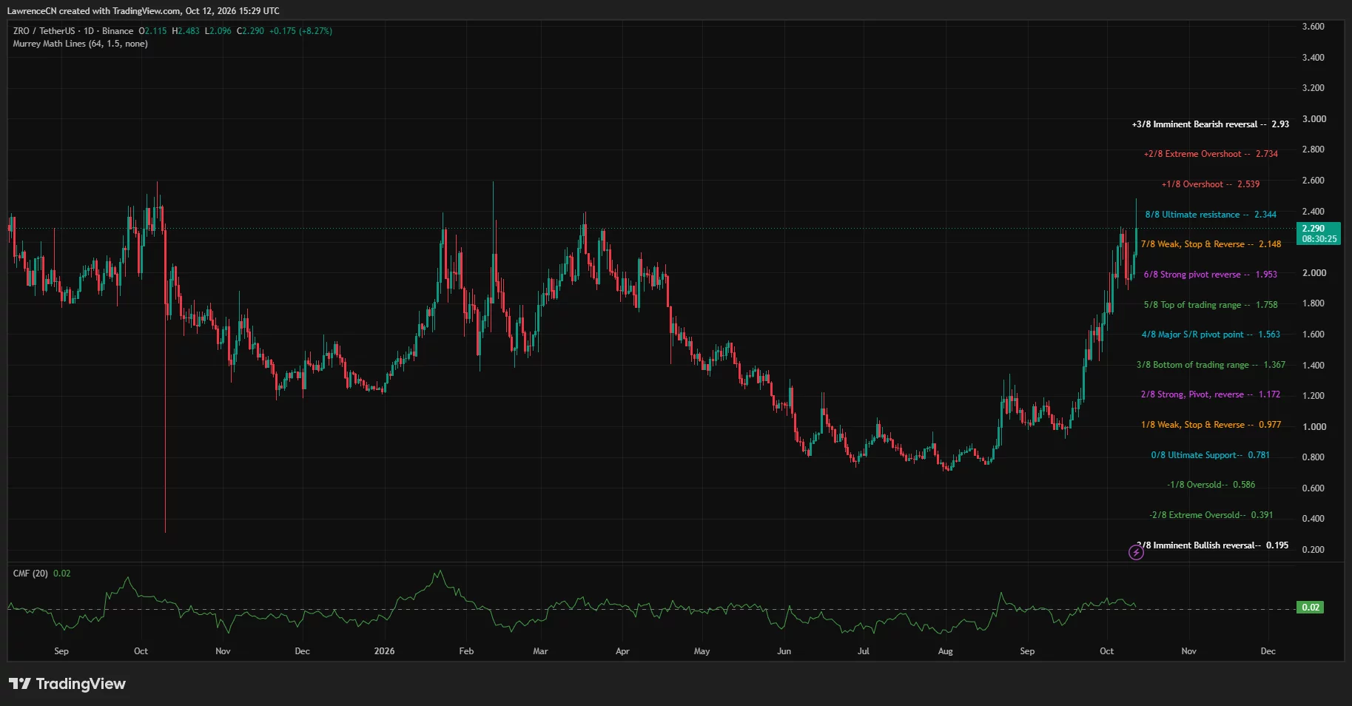
Task: Click the +3/8 Imminent Bearish reversal label
Action: pyautogui.click(x=1211, y=124)
